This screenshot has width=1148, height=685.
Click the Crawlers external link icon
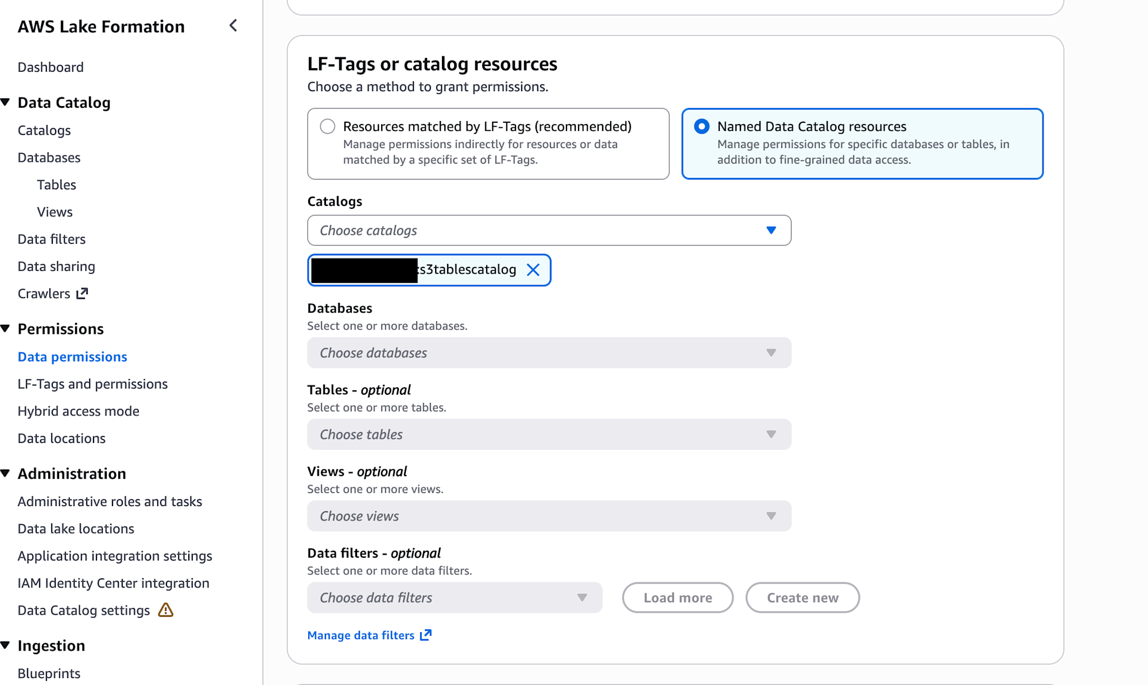click(83, 294)
